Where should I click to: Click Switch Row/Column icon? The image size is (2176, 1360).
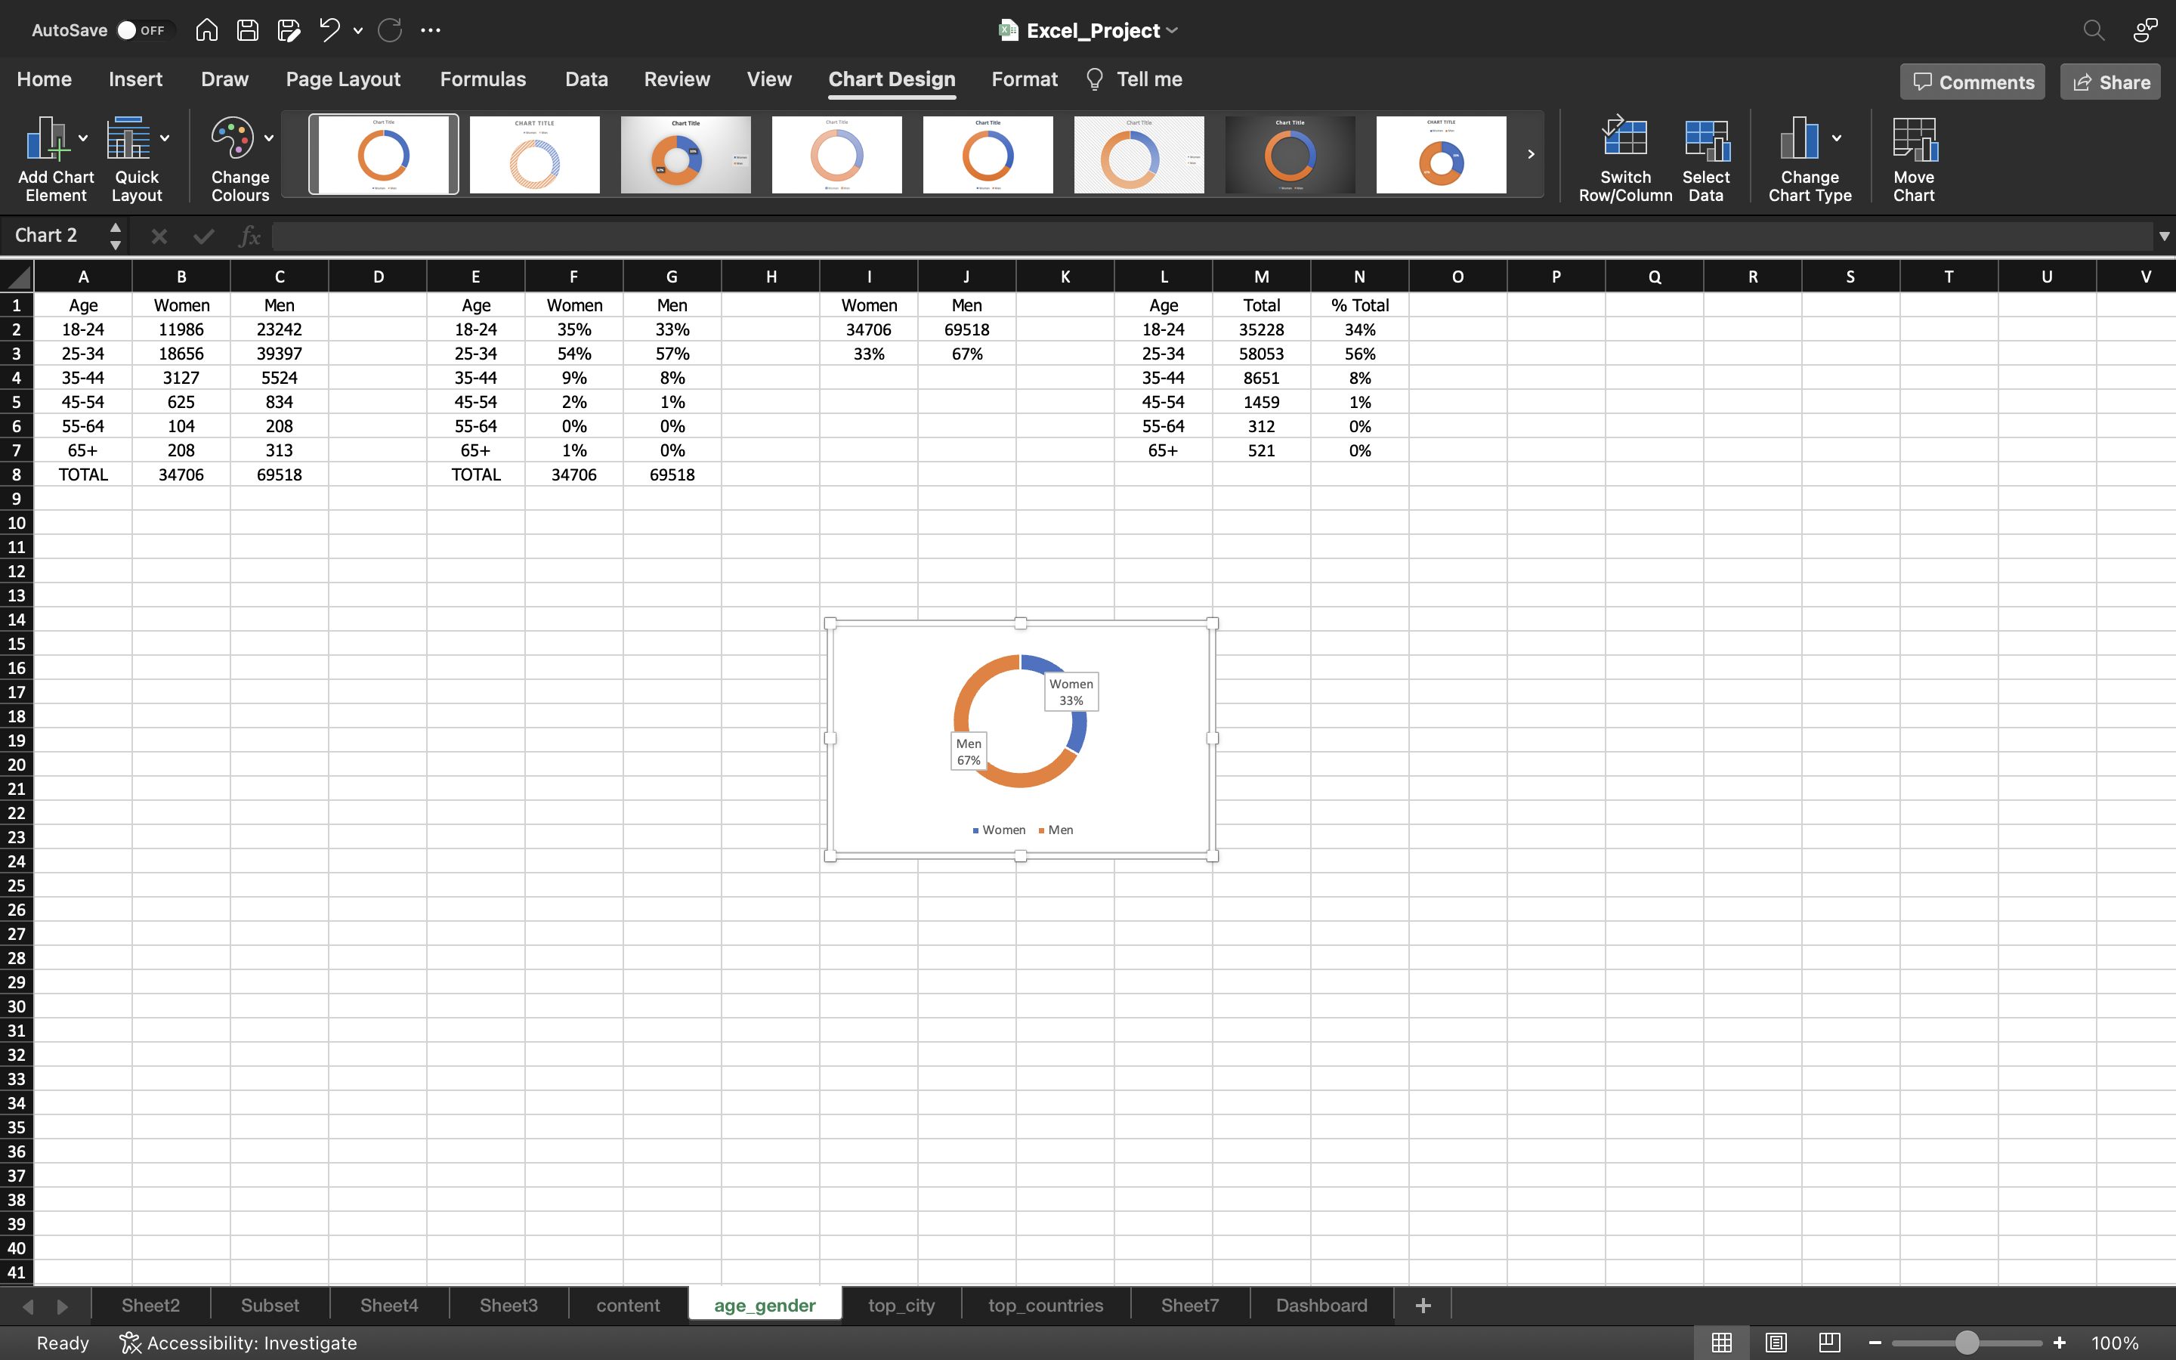tap(1624, 138)
